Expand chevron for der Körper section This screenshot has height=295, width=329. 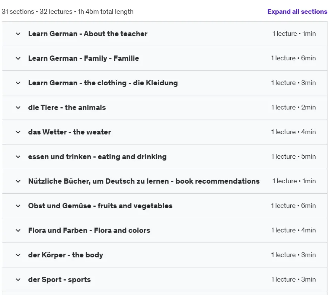click(18, 255)
